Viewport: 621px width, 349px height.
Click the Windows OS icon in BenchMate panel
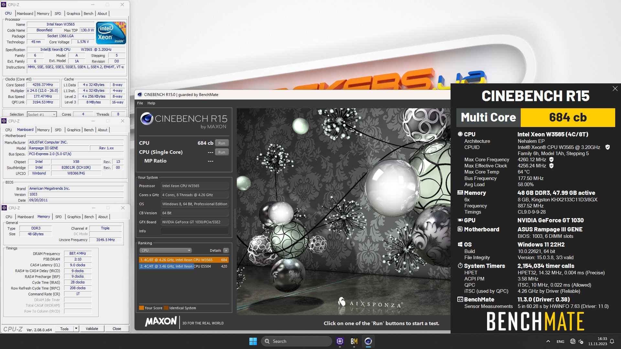point(460,244)
